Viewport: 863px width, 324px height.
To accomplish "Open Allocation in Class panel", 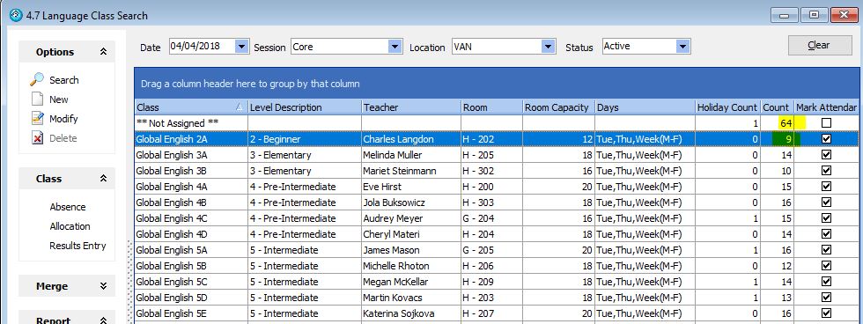I will click(70, 226).
